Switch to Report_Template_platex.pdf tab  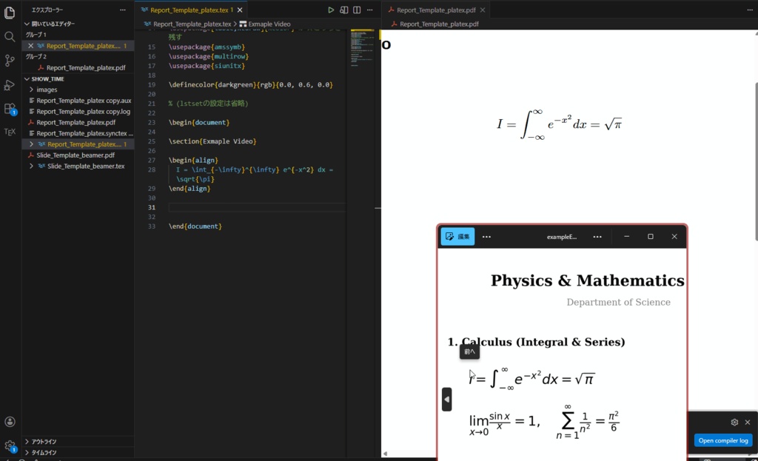tap(436, 10)
